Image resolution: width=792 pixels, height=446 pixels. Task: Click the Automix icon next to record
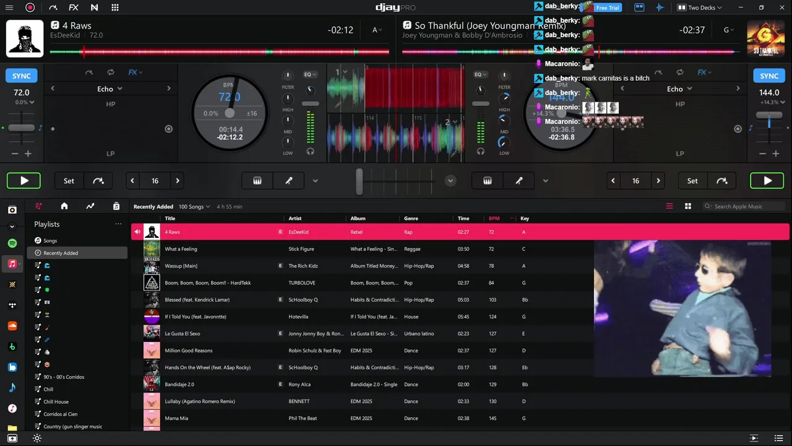(x=53, y=7)
